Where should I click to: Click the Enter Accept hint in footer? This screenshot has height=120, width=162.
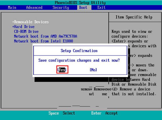tap(104, 113)
